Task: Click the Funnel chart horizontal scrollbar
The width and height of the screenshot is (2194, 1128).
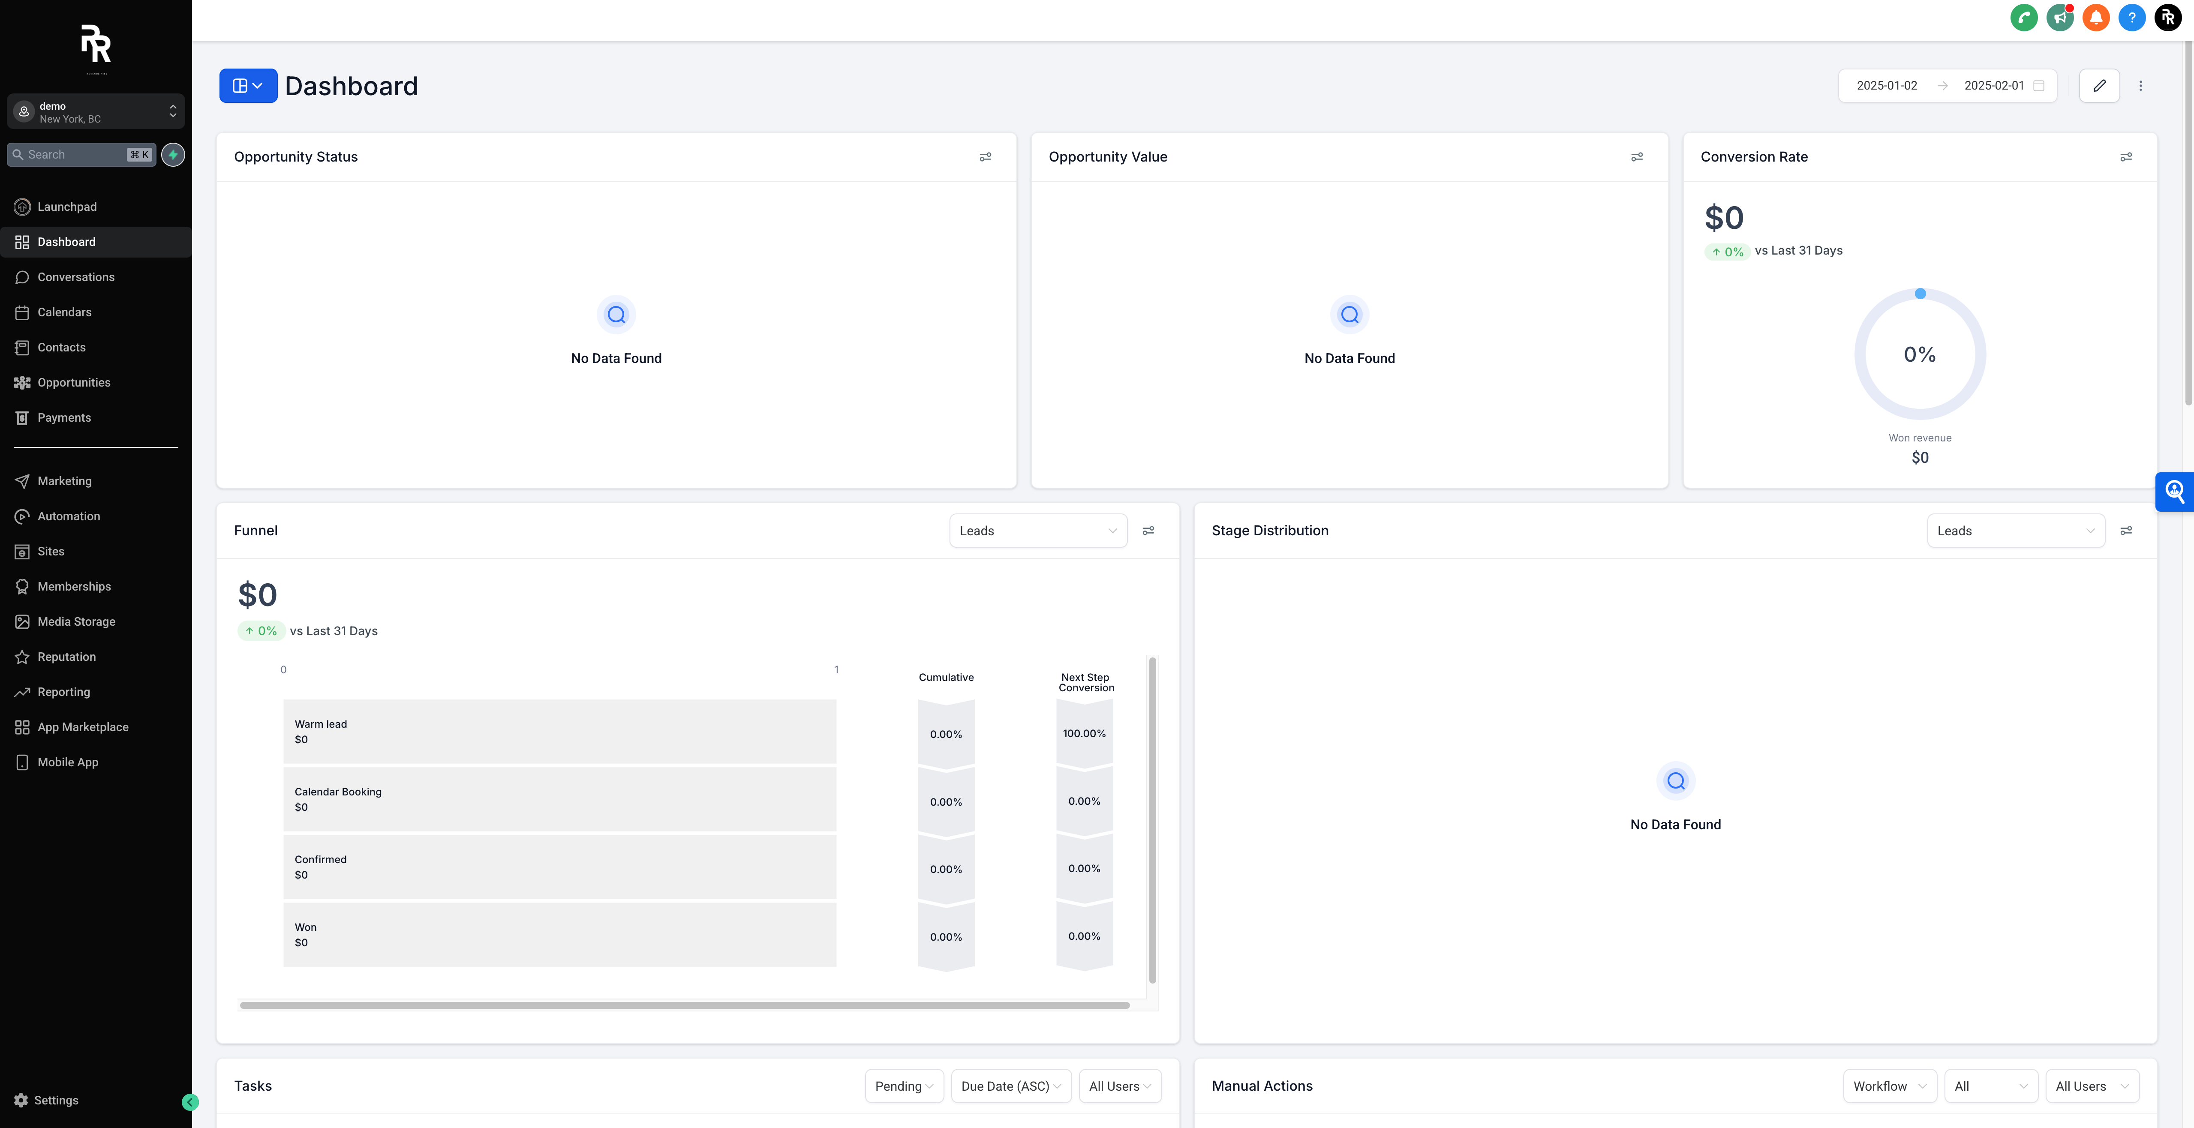Action: tap(684, 1005)
